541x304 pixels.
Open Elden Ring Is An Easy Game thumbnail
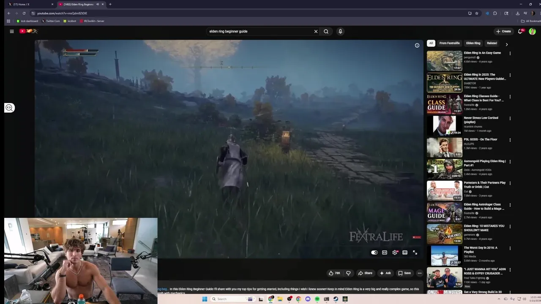pos(444,61)
